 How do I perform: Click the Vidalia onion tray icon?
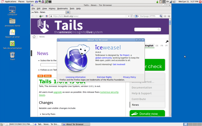(157, 2)
